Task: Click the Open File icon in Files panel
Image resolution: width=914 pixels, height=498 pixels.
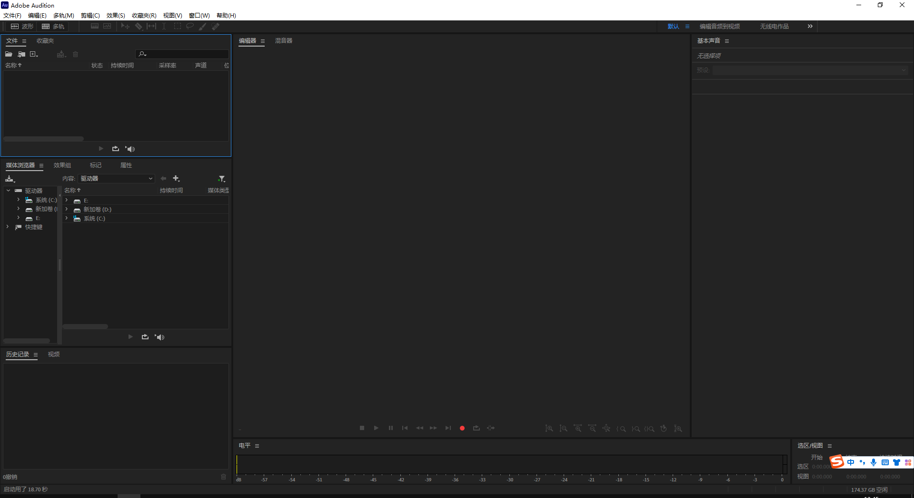Action: [x=9, y=54]
